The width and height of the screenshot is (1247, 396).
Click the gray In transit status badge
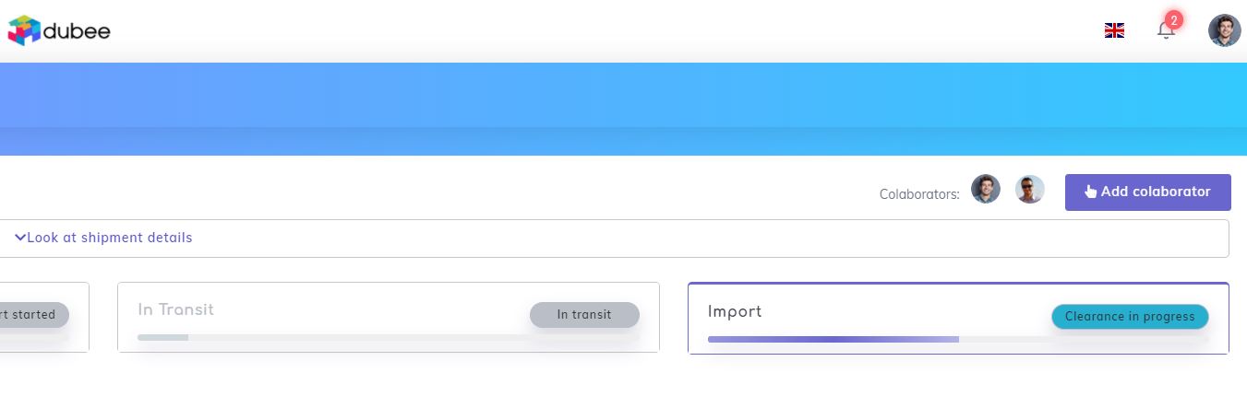[584, 315]
